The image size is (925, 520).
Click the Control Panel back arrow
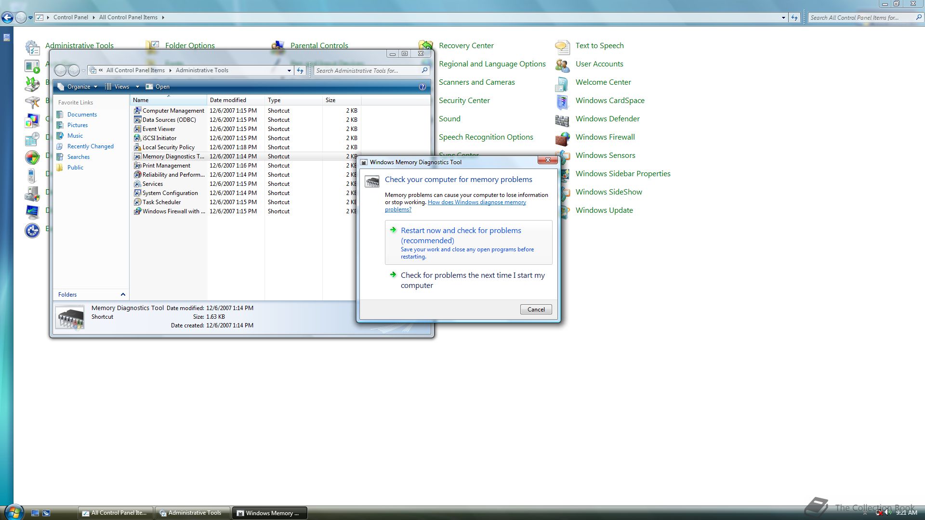(x=7, y=17)
